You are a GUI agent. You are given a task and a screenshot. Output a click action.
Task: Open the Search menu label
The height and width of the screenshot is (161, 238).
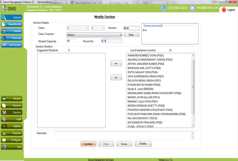point(17,17)
